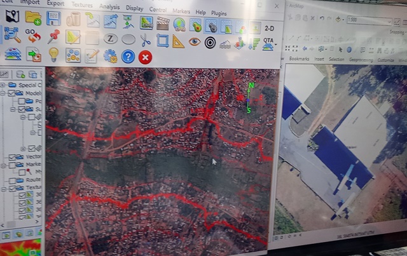Click the GO refresh arrows icon
The width and height of the screenshot is (407, 256).
[32, 36]
